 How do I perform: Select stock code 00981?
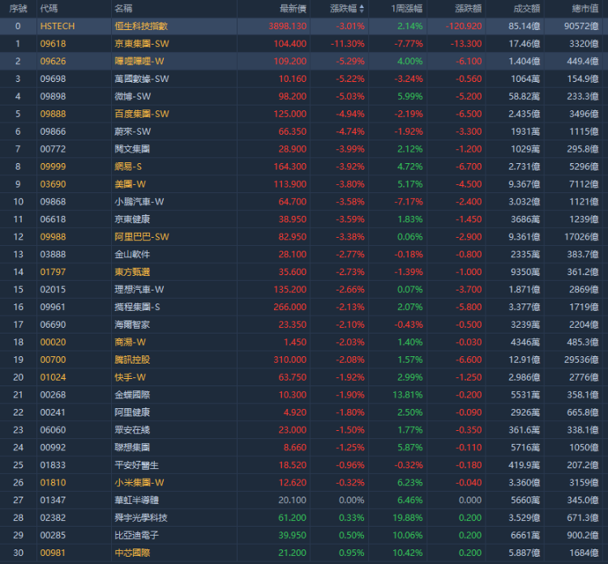[54, 553]
